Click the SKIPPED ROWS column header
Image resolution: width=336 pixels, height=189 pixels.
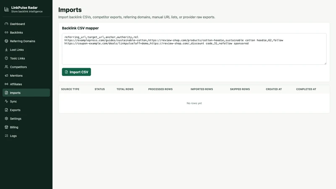coord(240,89)
